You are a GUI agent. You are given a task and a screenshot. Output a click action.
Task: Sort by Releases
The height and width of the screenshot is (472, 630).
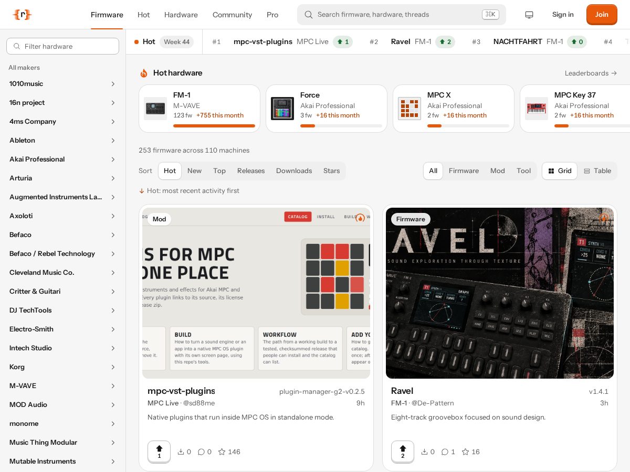coord(251,171)
